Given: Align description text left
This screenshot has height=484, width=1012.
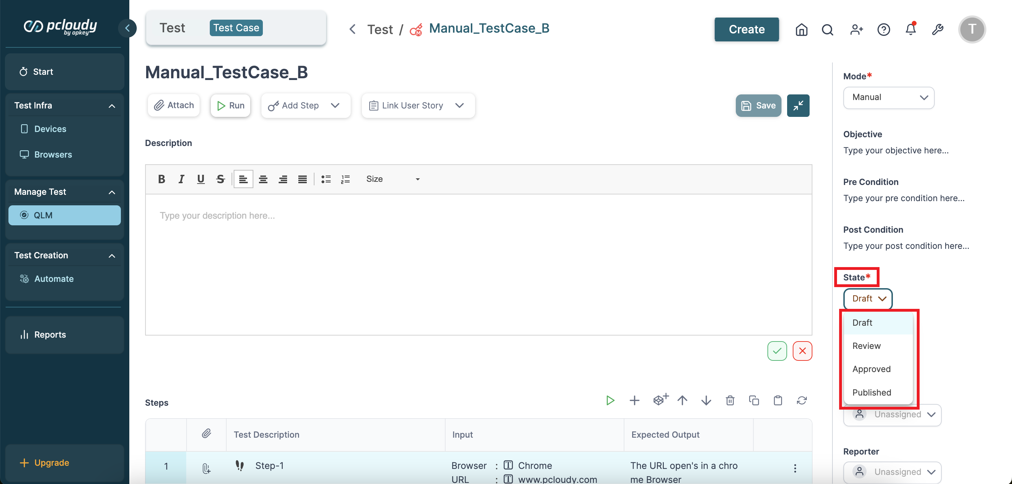Looking at the screenshot, I should 243,179.
